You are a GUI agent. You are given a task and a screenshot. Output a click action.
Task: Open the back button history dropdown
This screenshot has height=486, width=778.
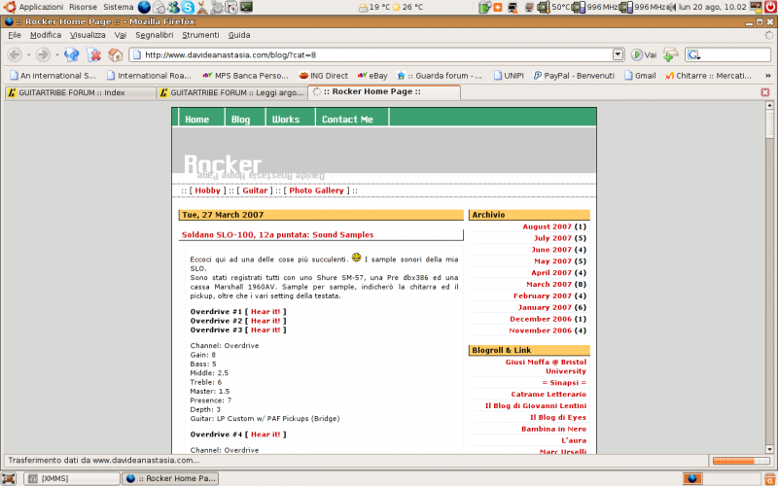28,54
